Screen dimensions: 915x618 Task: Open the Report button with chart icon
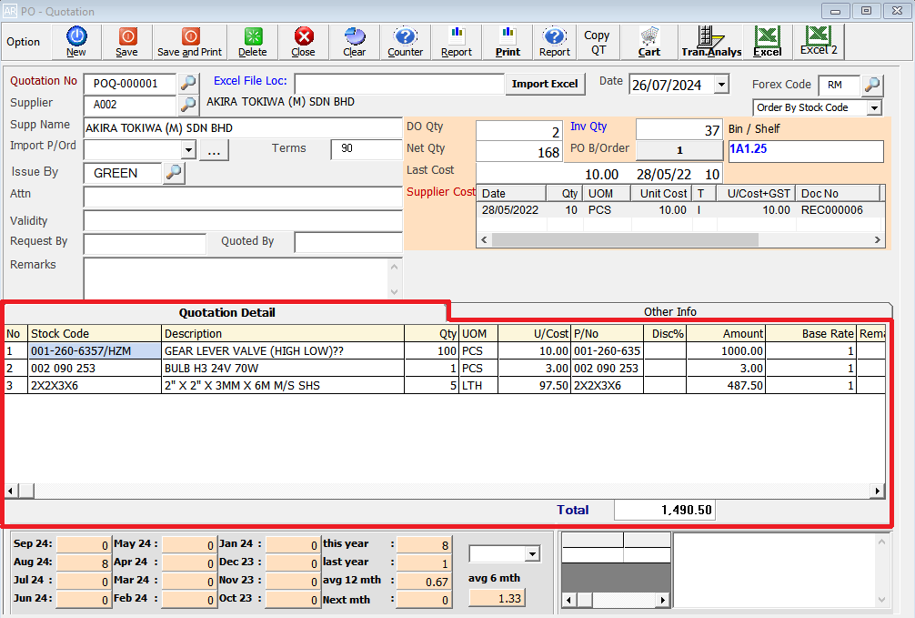457,42
